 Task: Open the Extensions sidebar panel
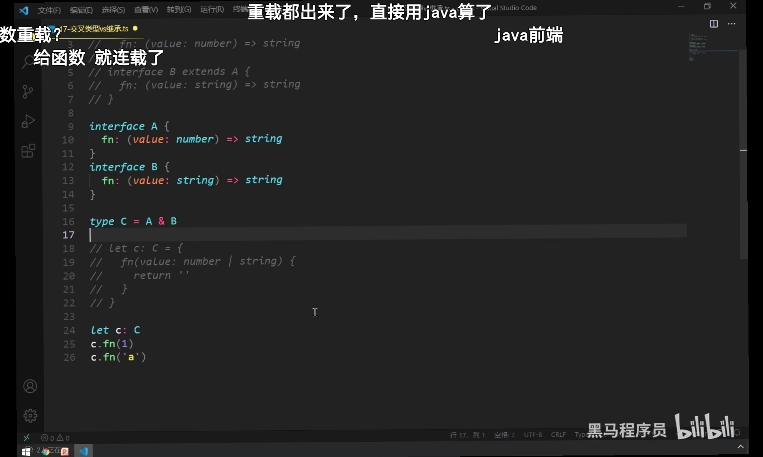[28, 151]
